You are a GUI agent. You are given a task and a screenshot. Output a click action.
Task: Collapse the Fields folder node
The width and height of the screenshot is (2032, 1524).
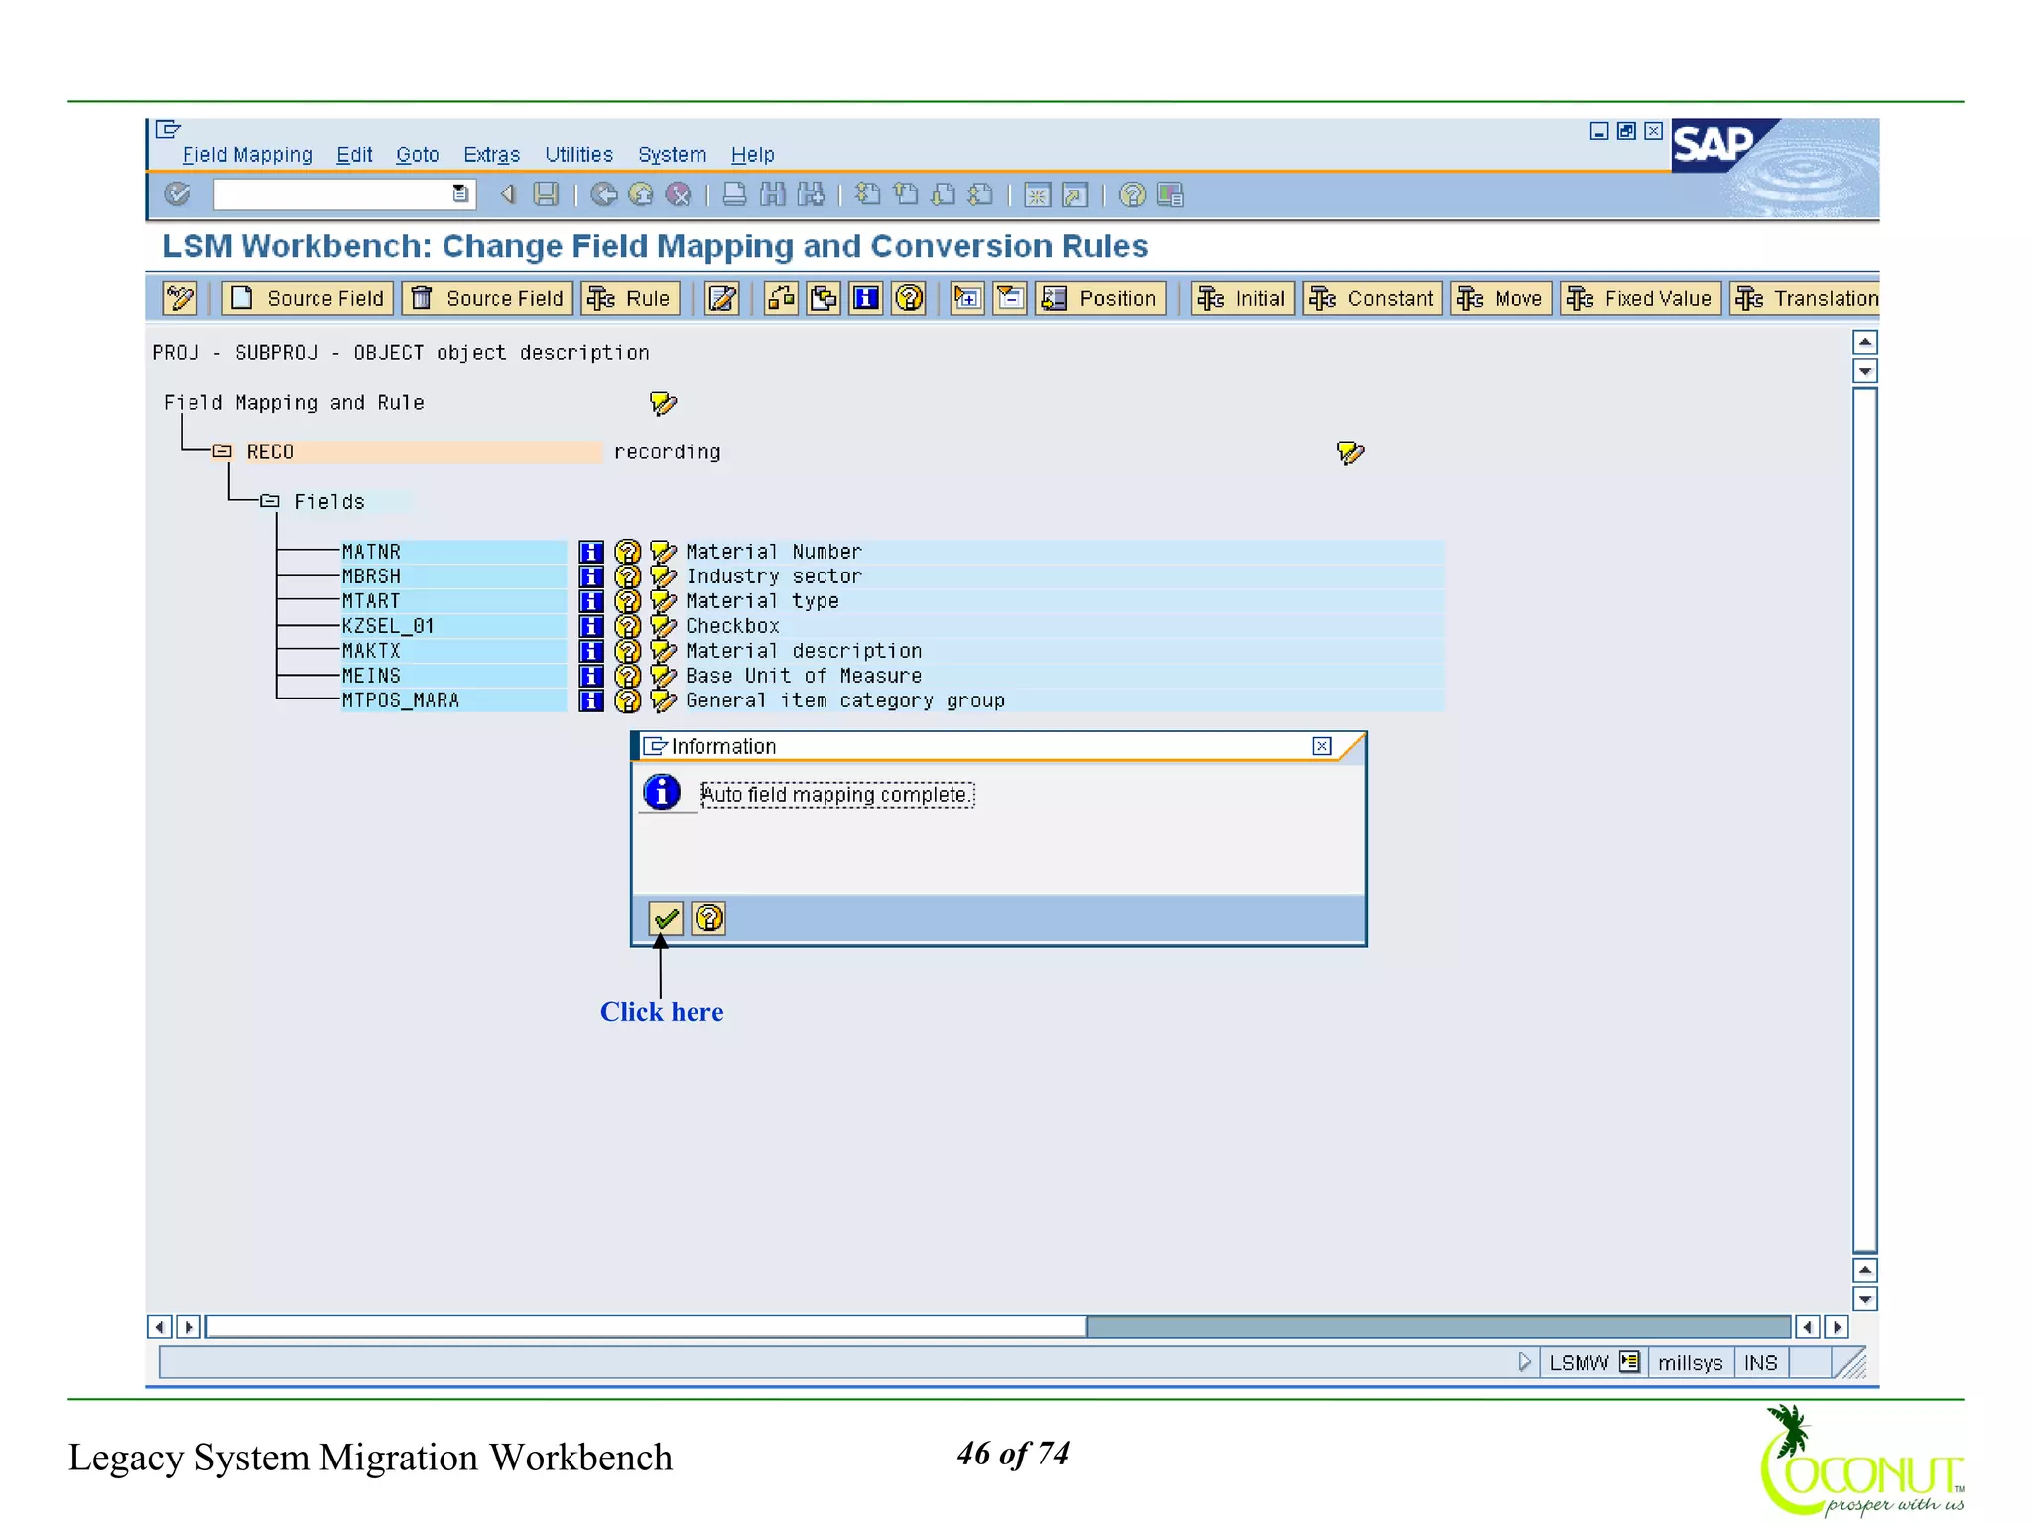click(270, 502)
